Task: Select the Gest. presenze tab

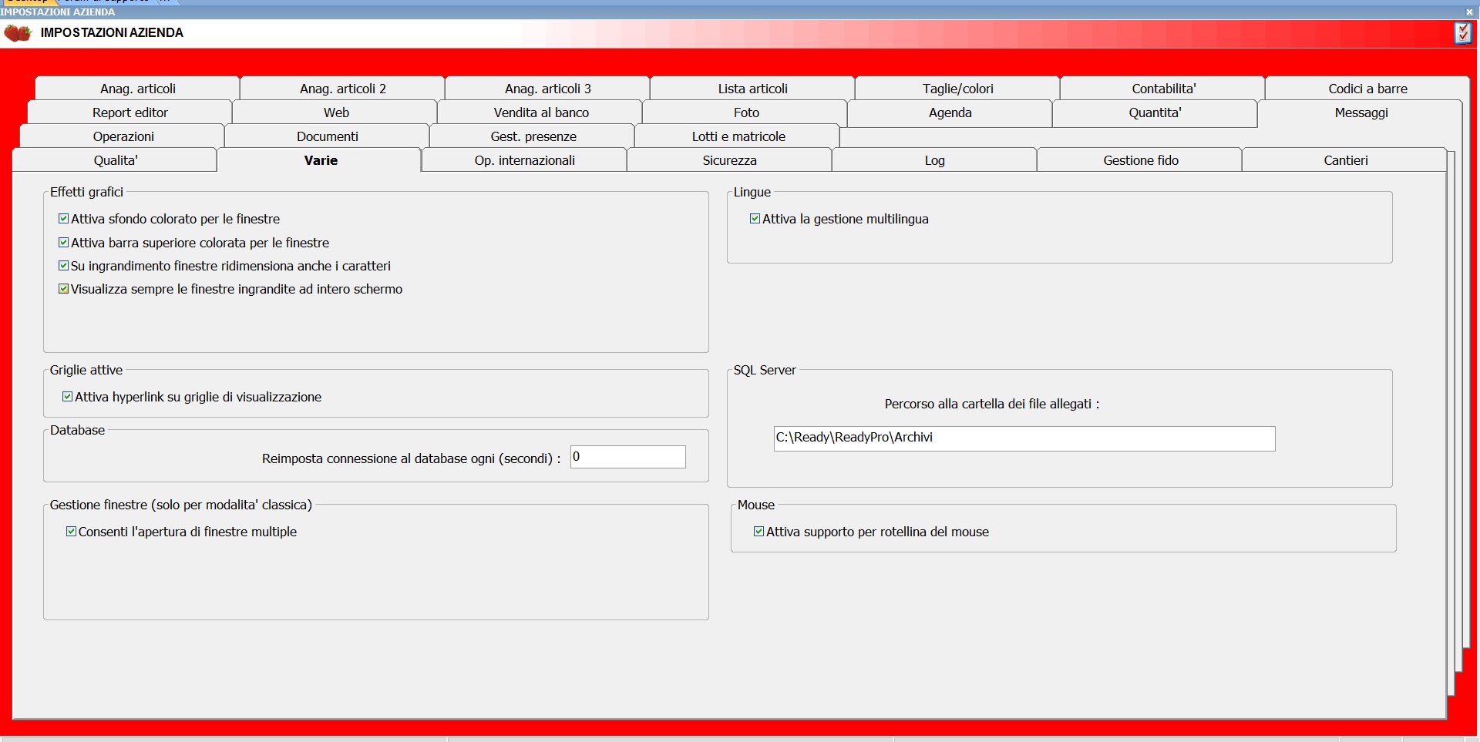Action: click(x=533, y=136)
